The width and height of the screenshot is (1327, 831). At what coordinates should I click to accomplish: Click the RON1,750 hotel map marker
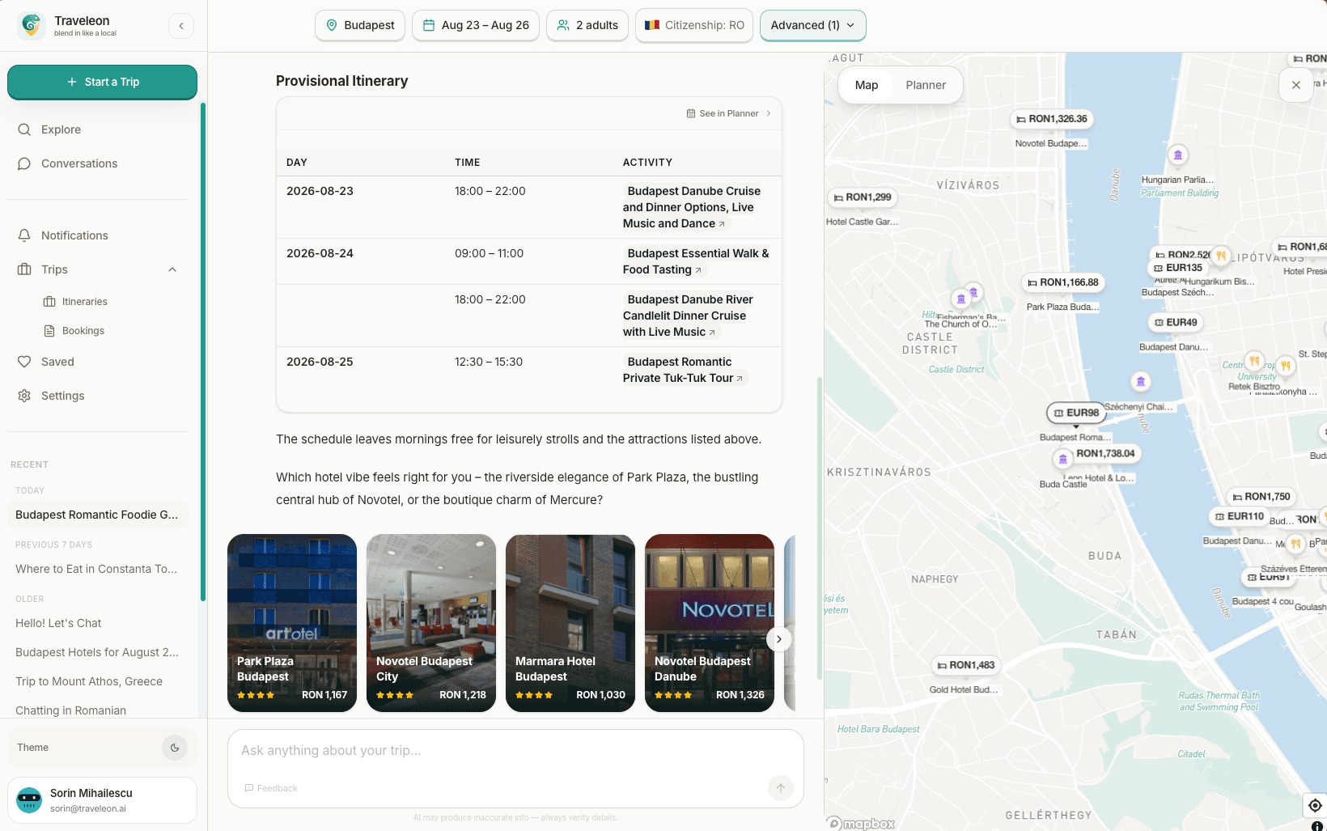(1261, 497)
